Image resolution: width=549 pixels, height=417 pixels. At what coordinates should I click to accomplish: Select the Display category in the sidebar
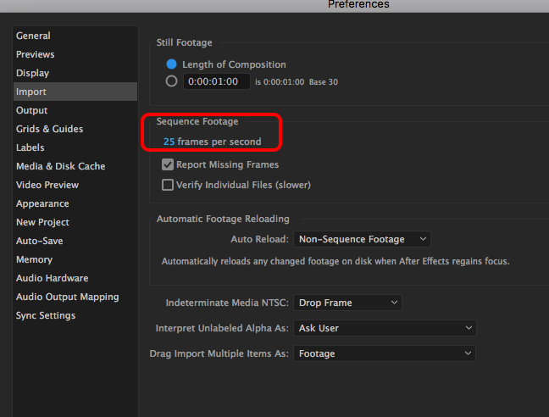(33, 73)
